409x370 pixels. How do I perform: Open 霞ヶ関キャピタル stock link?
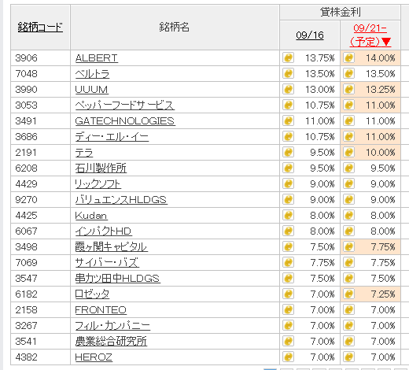(111, 247)
